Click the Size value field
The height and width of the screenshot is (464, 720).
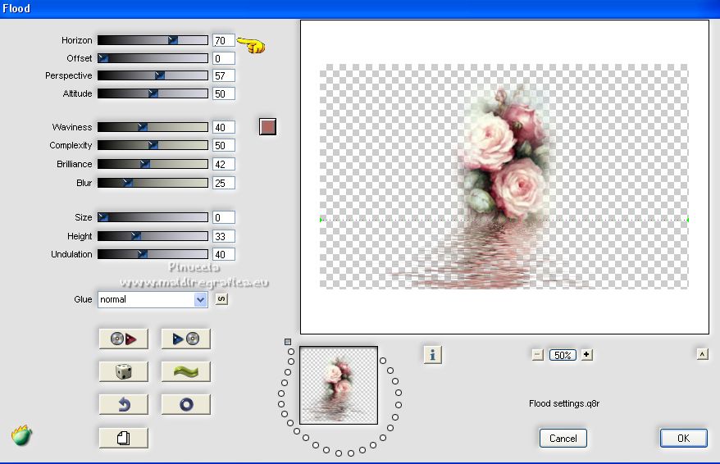tap(224, 217)
